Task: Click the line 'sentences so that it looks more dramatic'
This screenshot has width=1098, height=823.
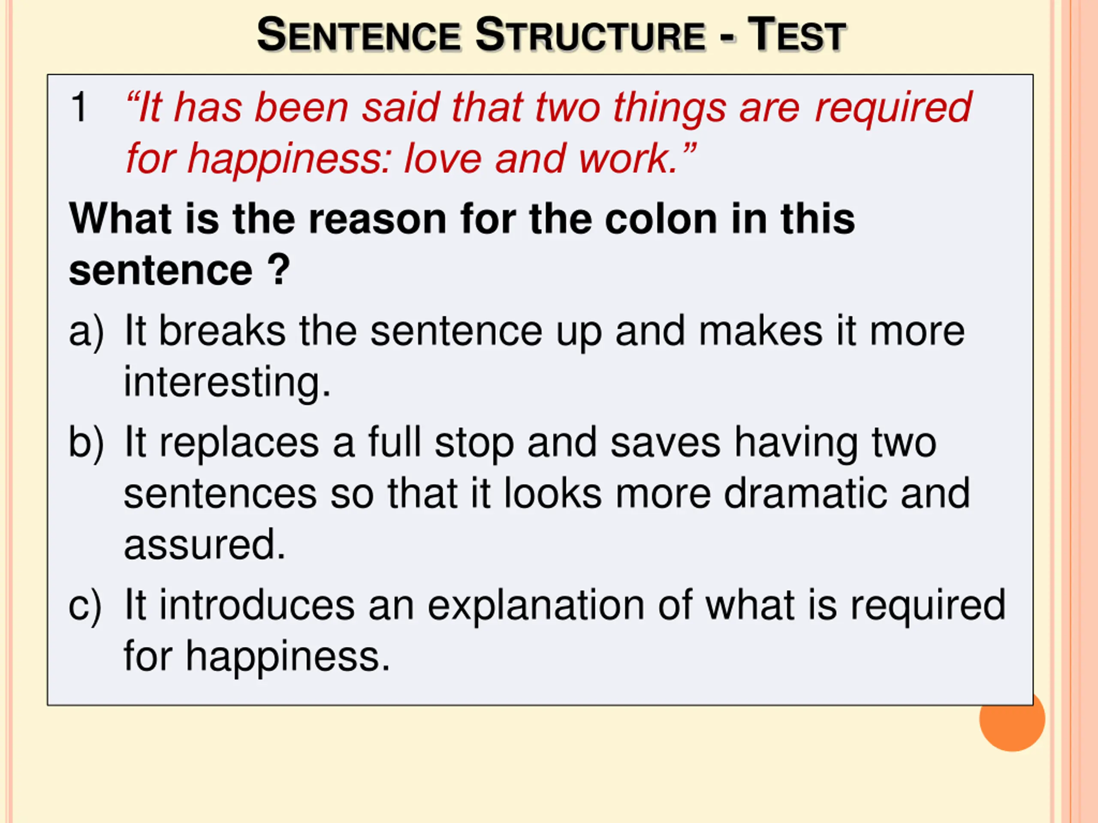Action: click(x=547, y=494)
